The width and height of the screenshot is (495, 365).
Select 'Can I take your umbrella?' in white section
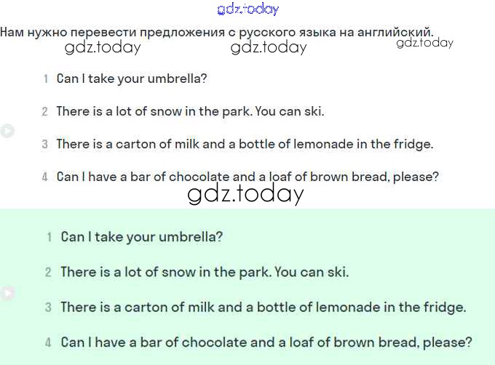pos(132,79)
